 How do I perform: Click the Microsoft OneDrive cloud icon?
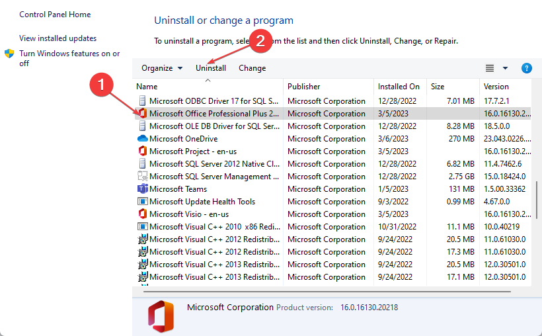tap(142, 139)
